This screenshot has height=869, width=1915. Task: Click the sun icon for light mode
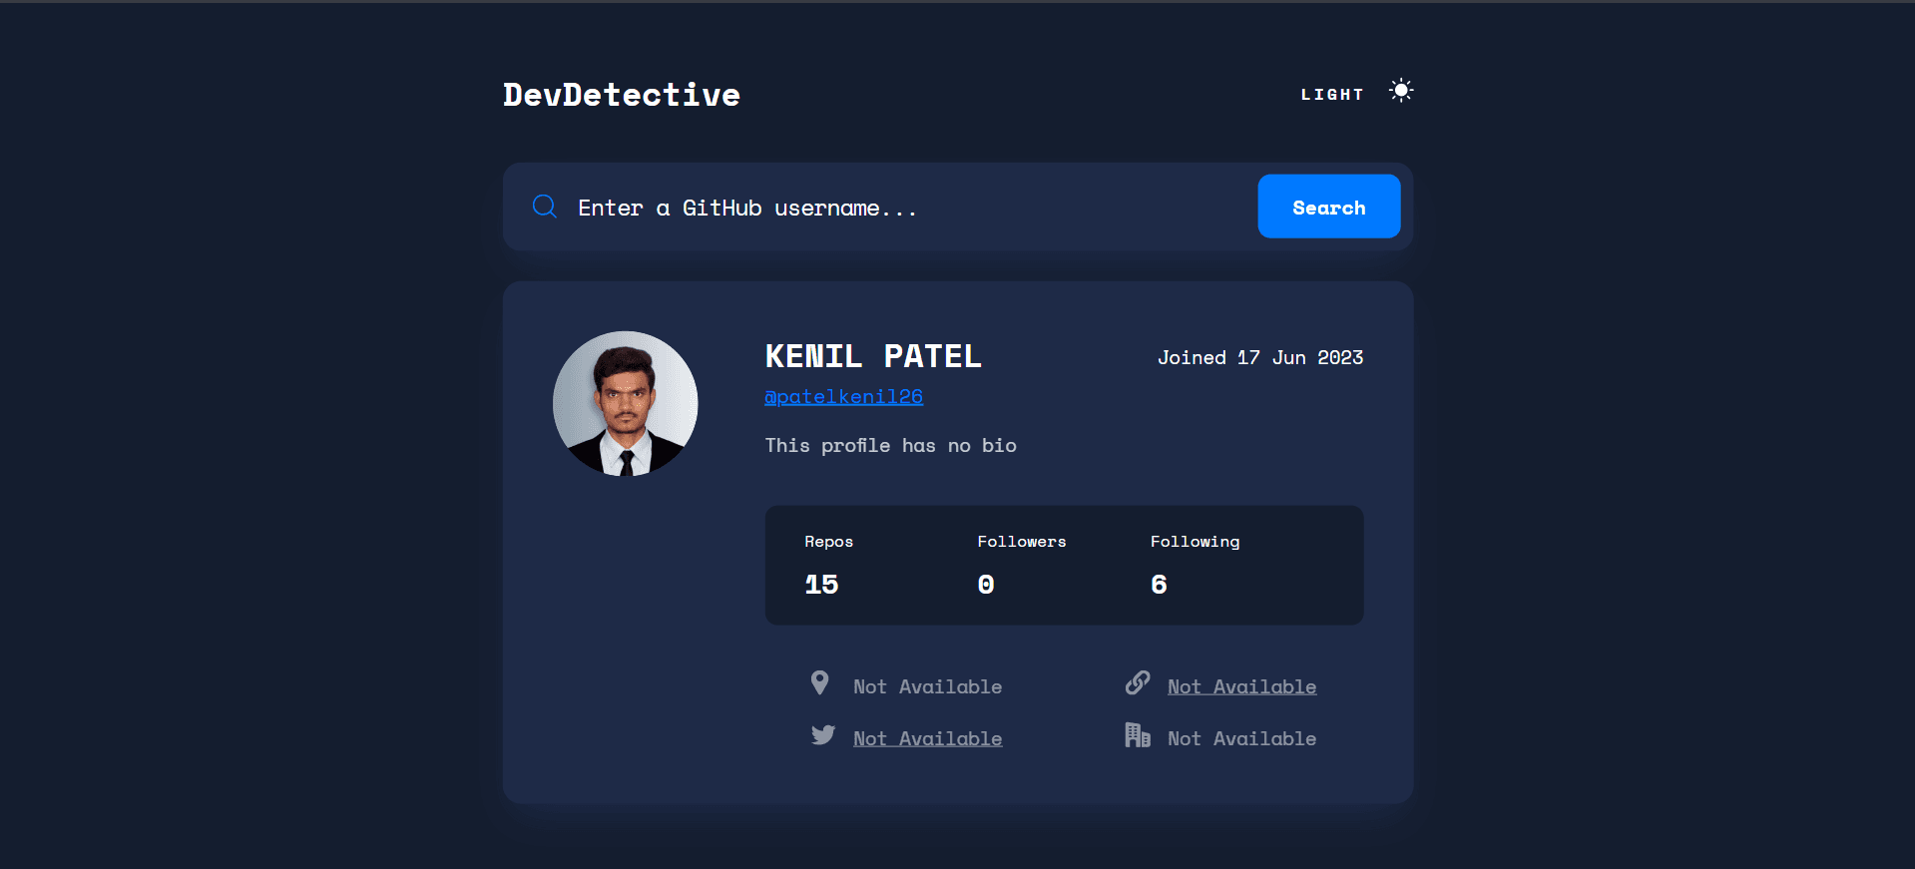click(1401, 91)
